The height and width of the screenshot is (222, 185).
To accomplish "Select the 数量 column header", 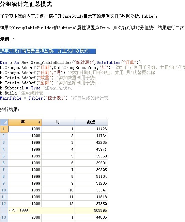I will click(x=91, y=122).
